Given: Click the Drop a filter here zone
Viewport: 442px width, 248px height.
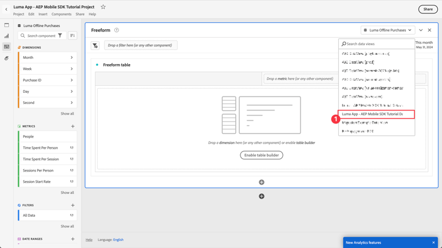Looking at the screenshot, I should [141, 45].
